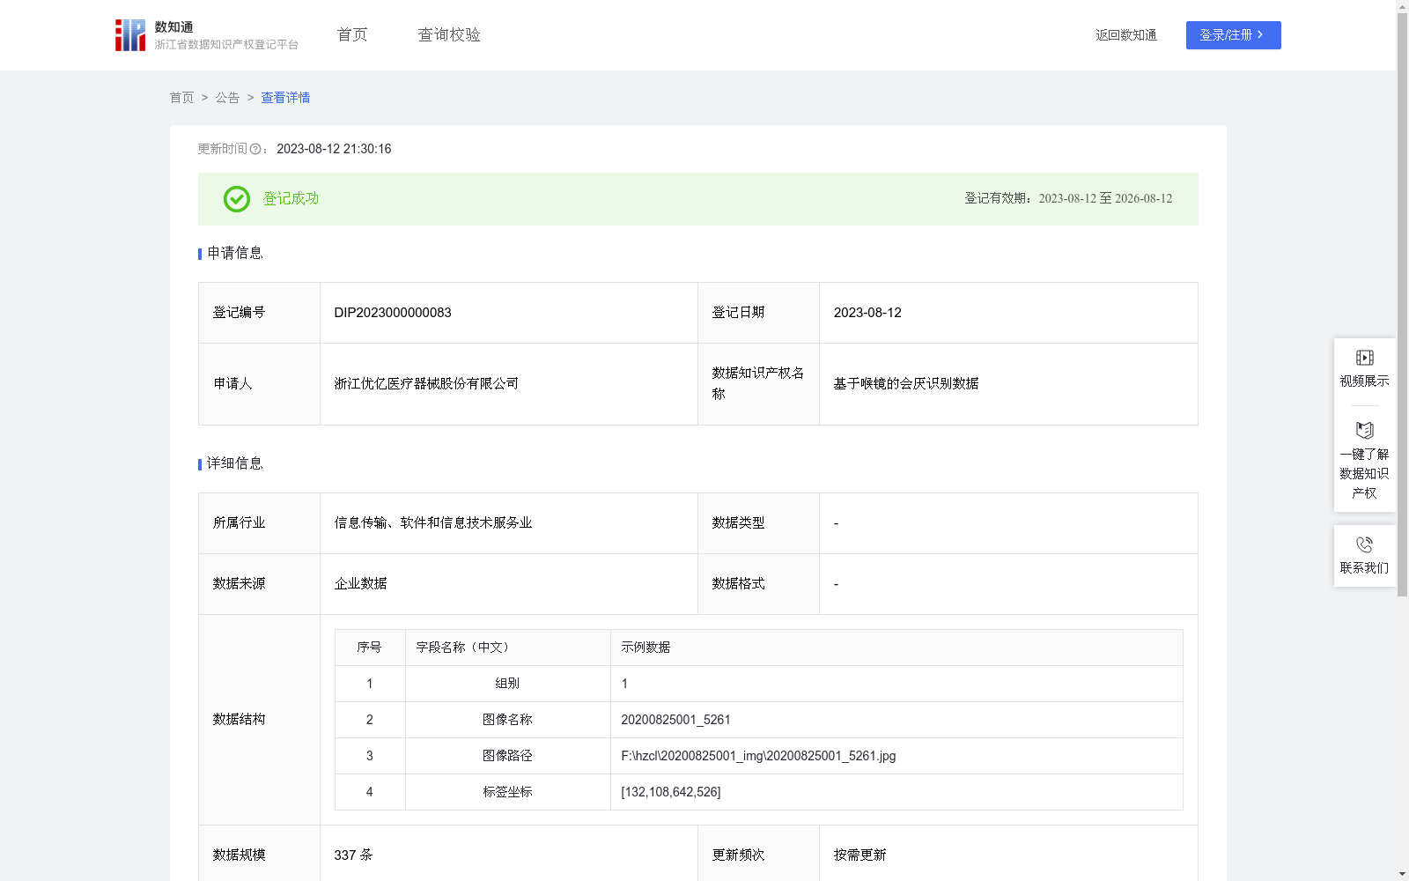The height and width of the screenshot is (881, 1409).
Task: Go to 公告 in the breadcrumb
Action: point(227,98)
